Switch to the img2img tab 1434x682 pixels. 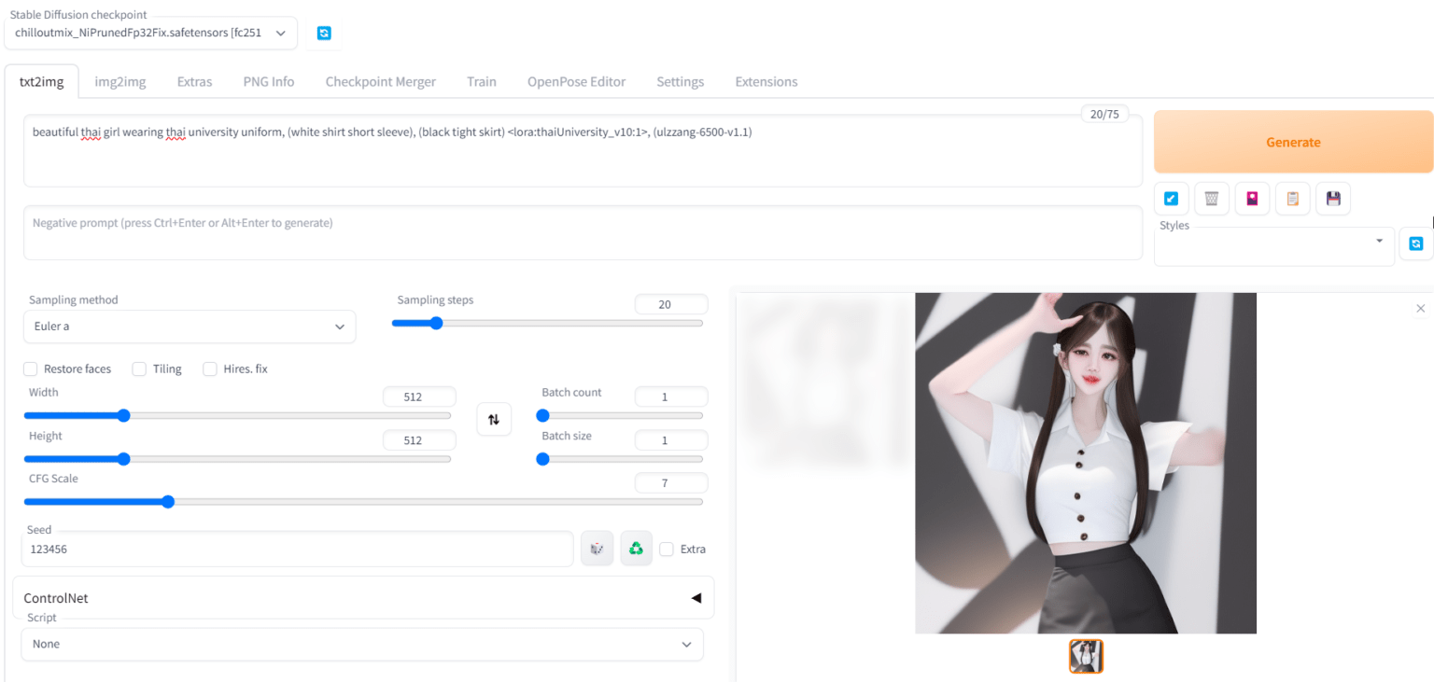(119, 81)
